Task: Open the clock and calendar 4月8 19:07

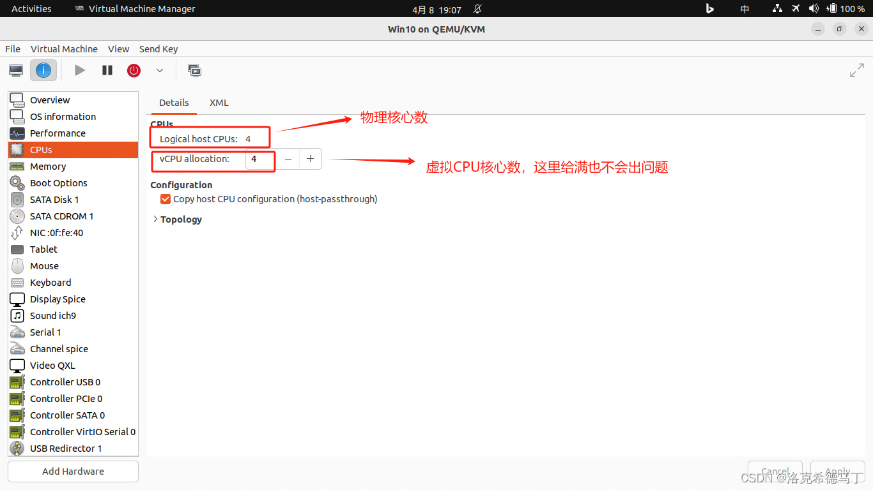Action: click(436, 9)
